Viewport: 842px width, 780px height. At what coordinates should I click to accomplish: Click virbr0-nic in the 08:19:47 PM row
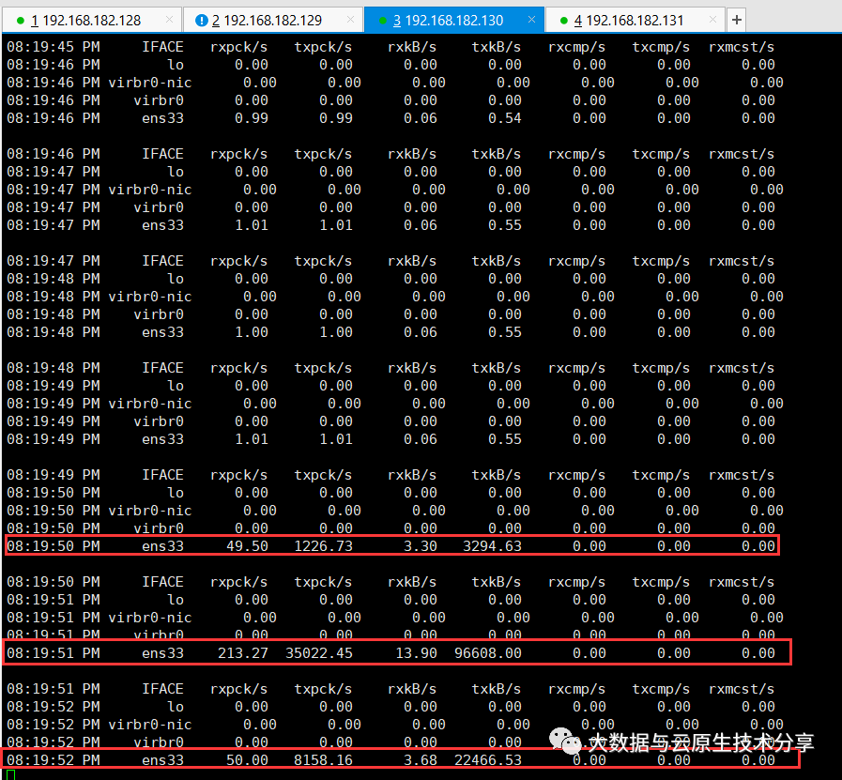coord(150,190)
